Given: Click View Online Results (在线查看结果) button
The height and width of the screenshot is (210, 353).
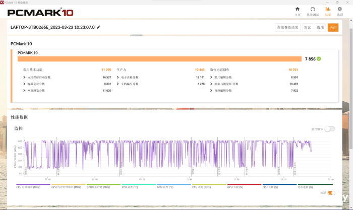Looking at the screenshot, I should pos(287,28).
